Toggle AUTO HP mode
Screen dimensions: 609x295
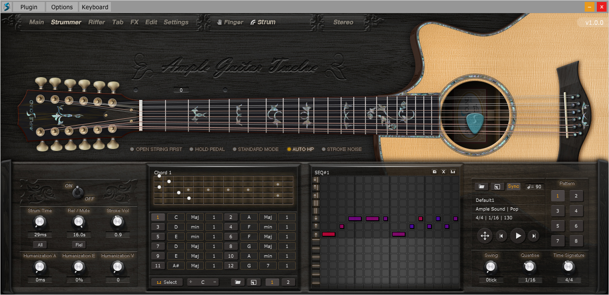pos(301,149)
